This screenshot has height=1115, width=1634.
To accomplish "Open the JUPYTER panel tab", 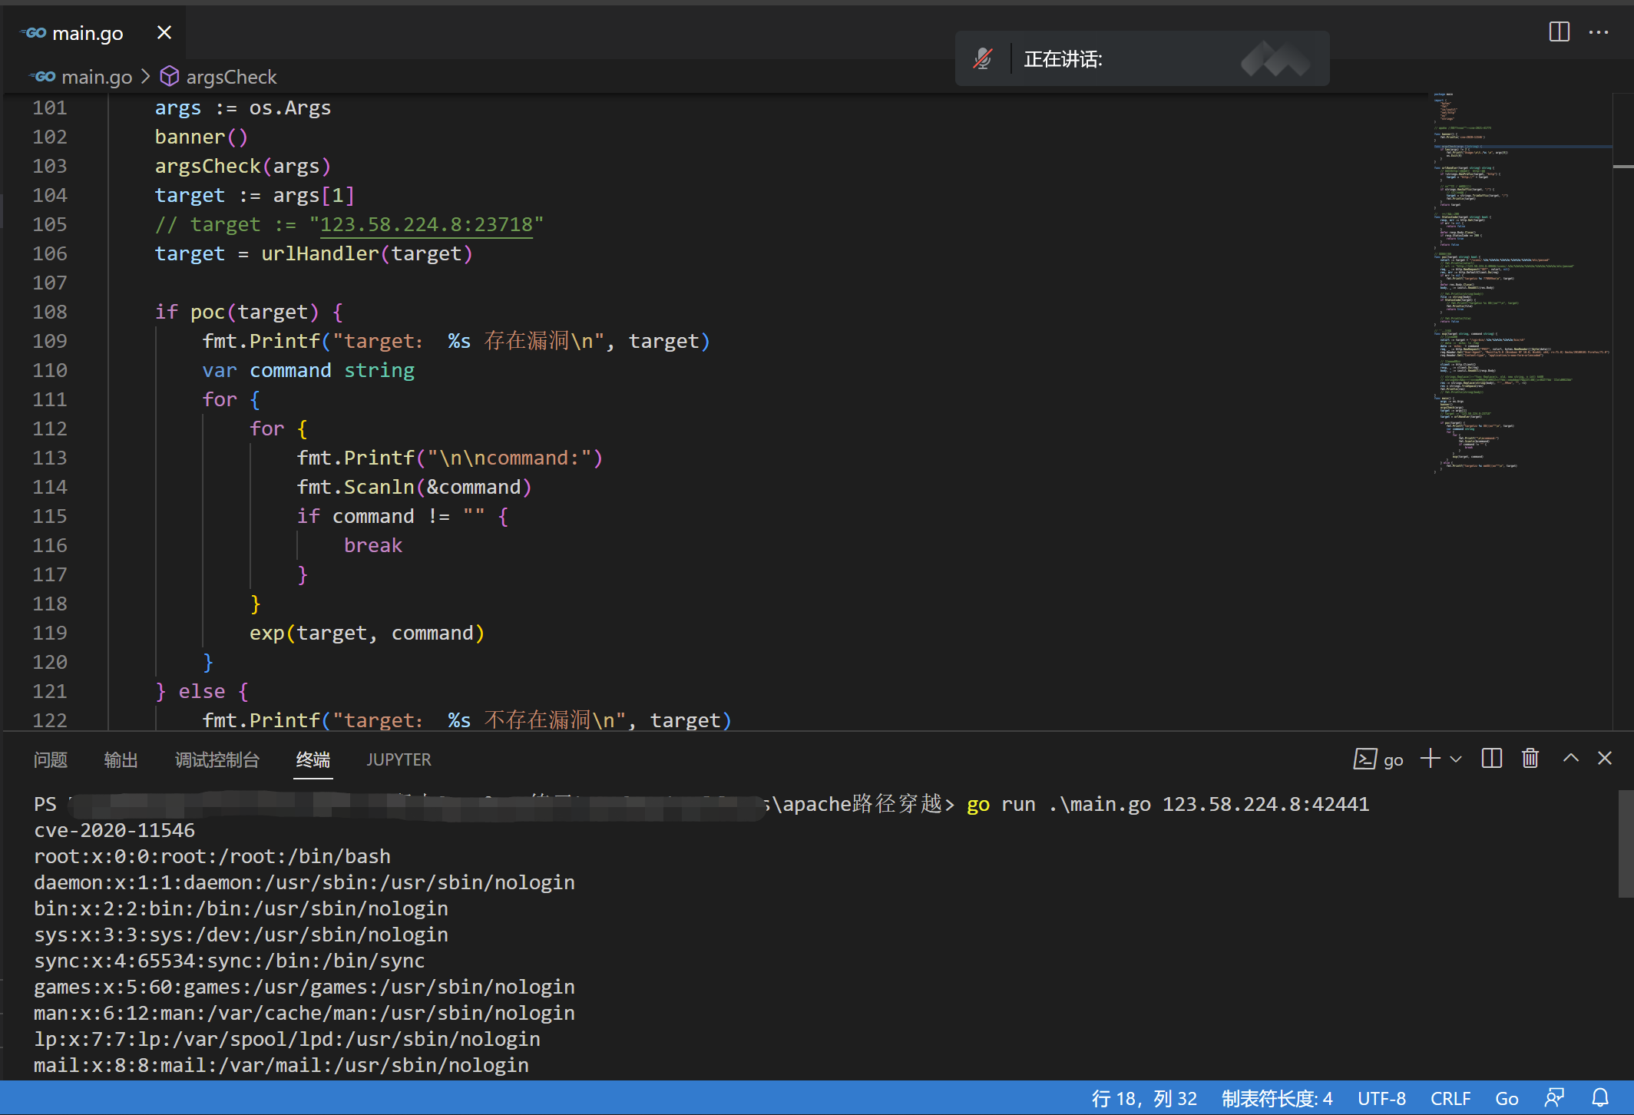I will (x=399, y=759).
